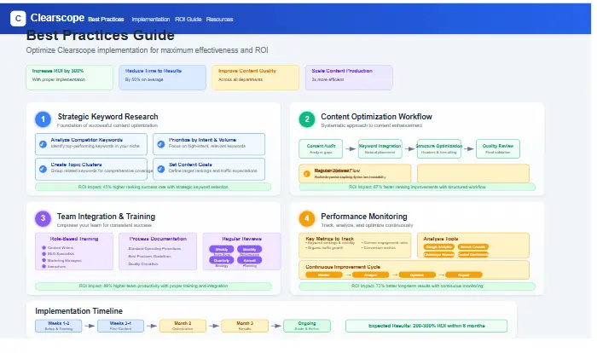This screenshot has width=597, height=353.
Task: Click the Strategic Keyword Research heading
Action: (107, 117)
